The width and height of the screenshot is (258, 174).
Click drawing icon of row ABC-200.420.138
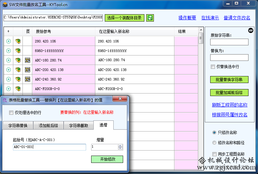28,70
